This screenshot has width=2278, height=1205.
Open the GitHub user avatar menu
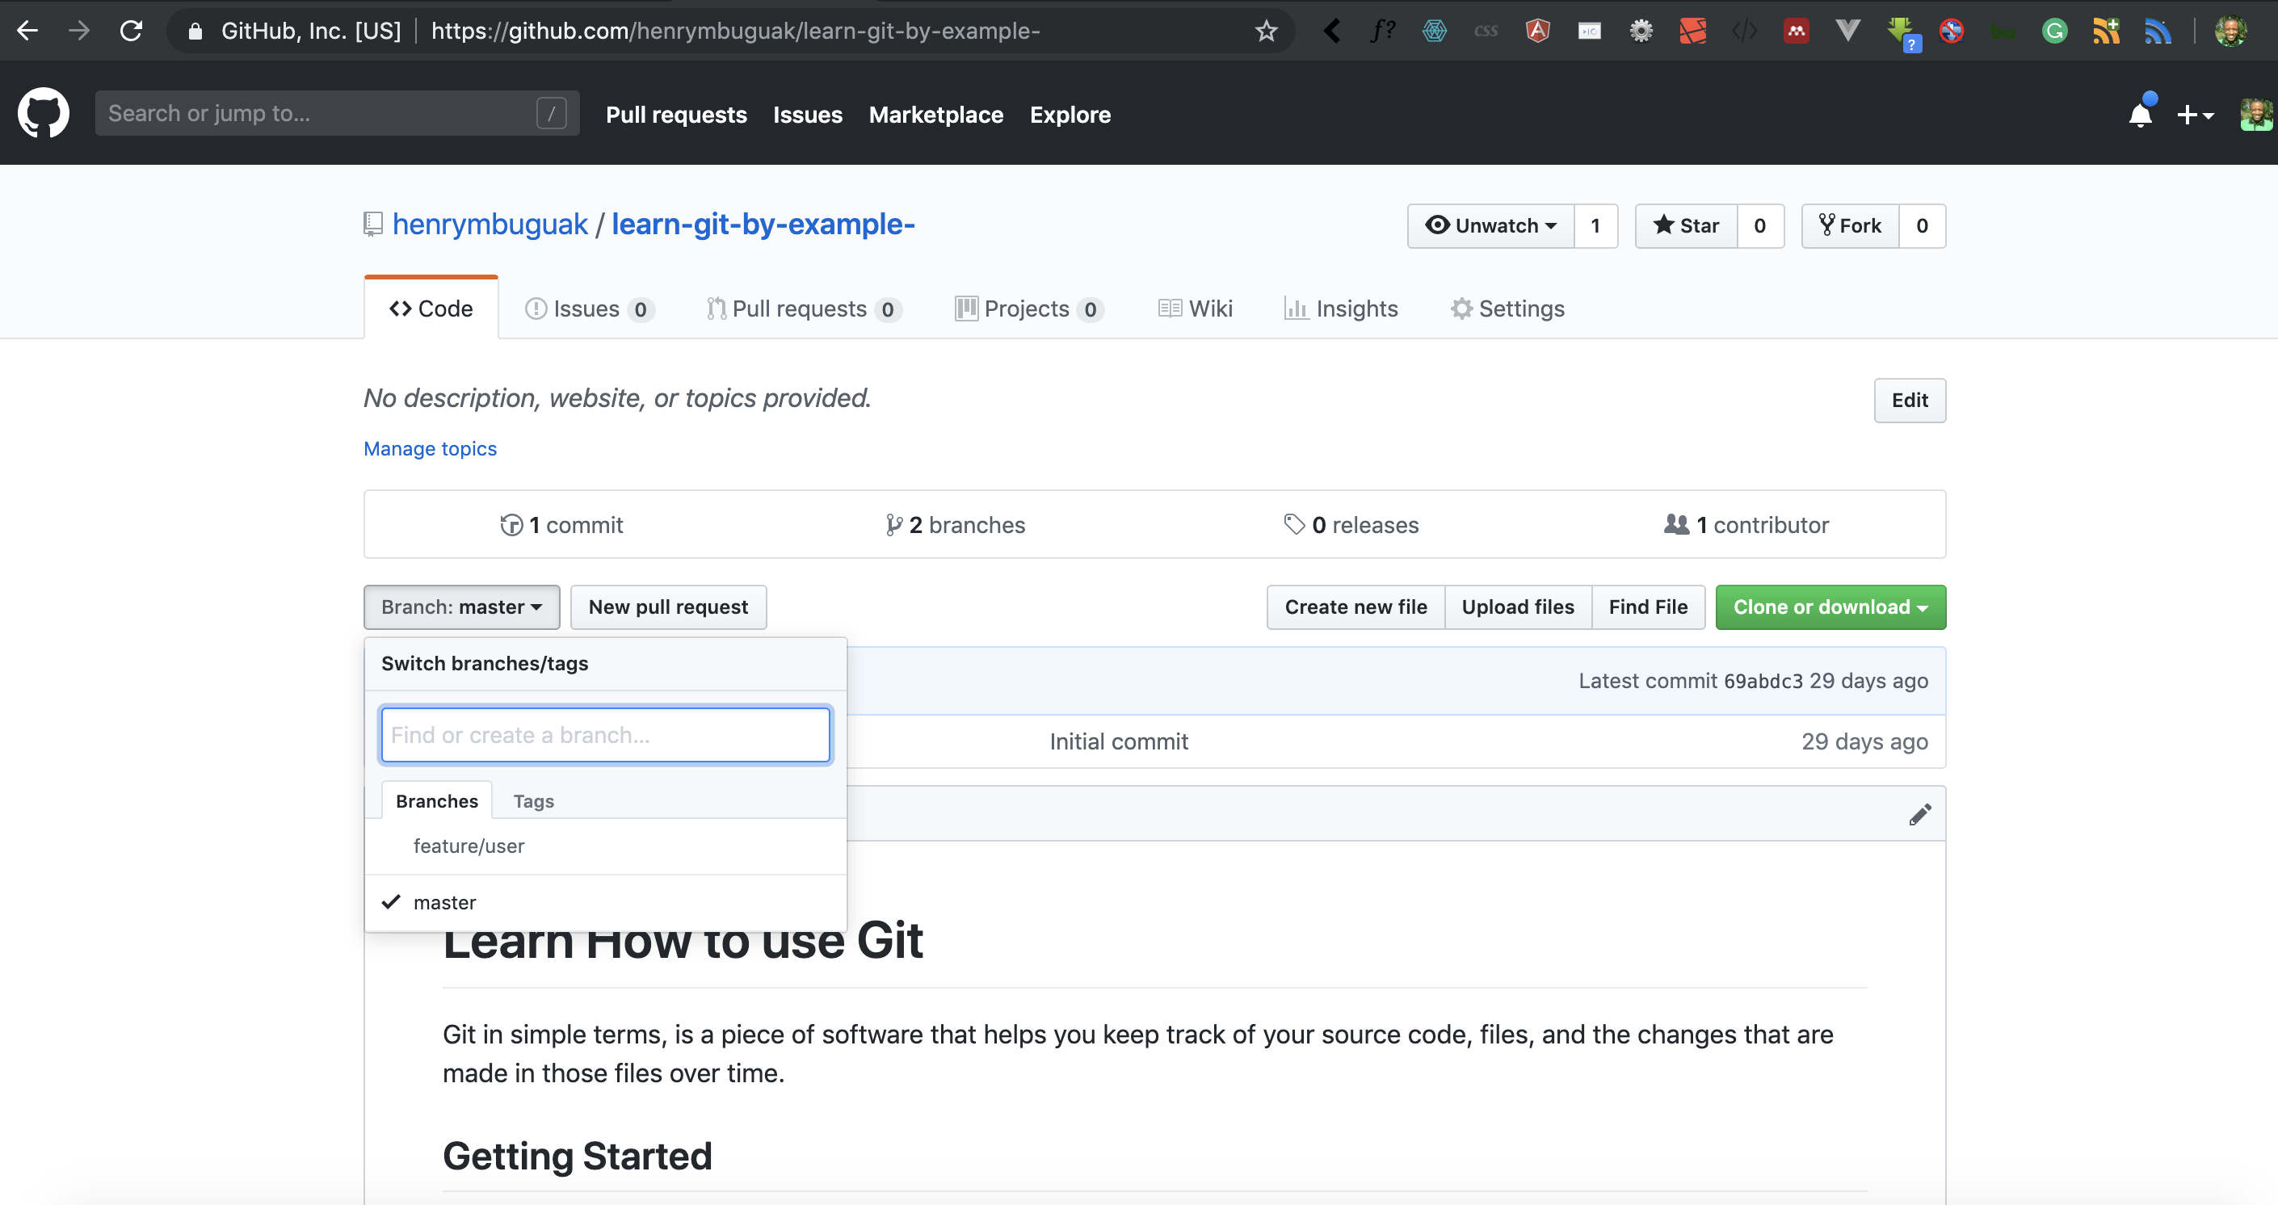(2257, 115)
